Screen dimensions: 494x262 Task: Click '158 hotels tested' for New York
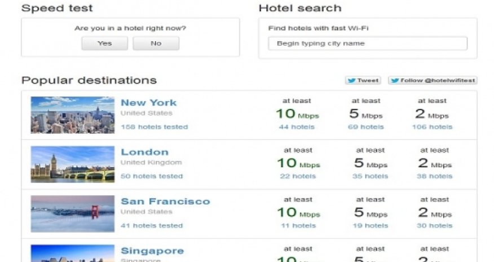click(x=155, y=127)
